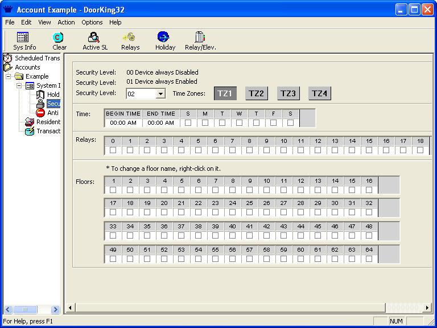Select time zone TZ1 button
This screenshot has height=328, width=437.
click(225, 93)
